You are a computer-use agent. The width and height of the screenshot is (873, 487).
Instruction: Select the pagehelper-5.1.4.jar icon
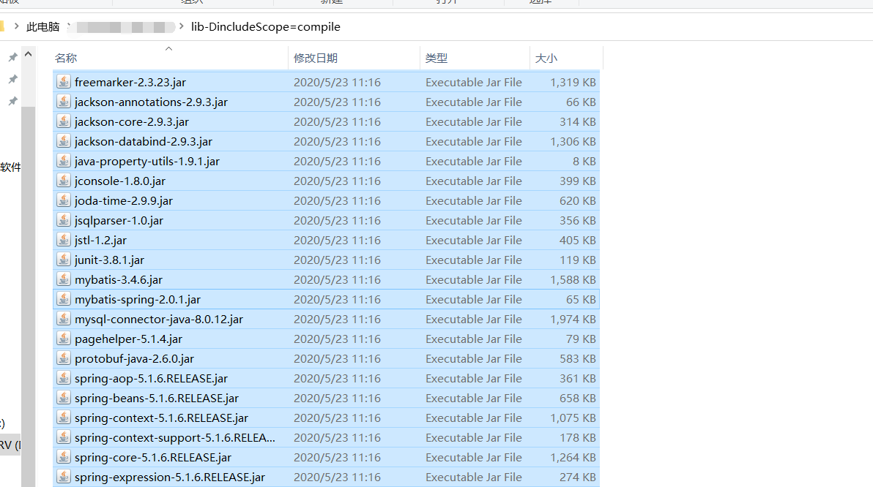[x=64, y=339]
